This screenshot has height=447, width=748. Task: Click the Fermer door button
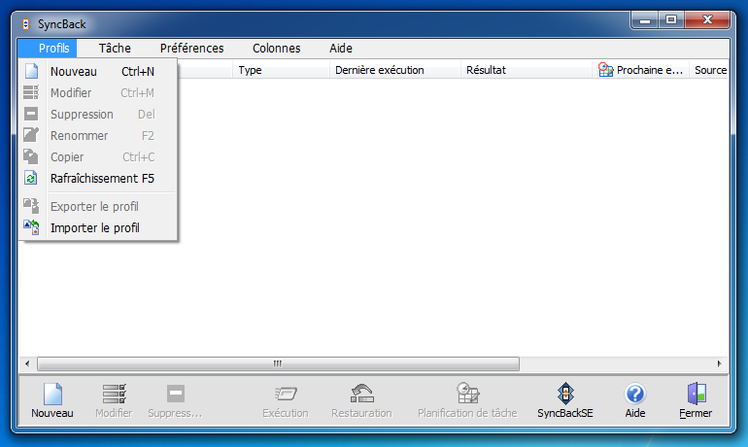point(696,400)
